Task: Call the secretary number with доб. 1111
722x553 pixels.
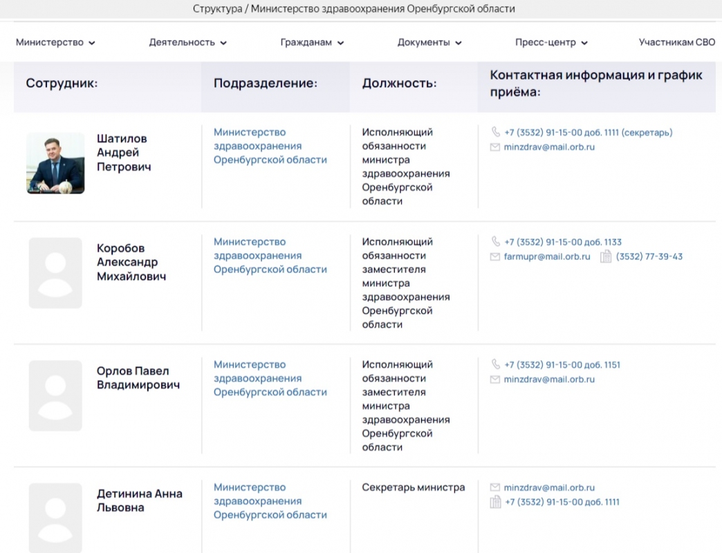Action: pyautogui.click(x=588, y=132)
